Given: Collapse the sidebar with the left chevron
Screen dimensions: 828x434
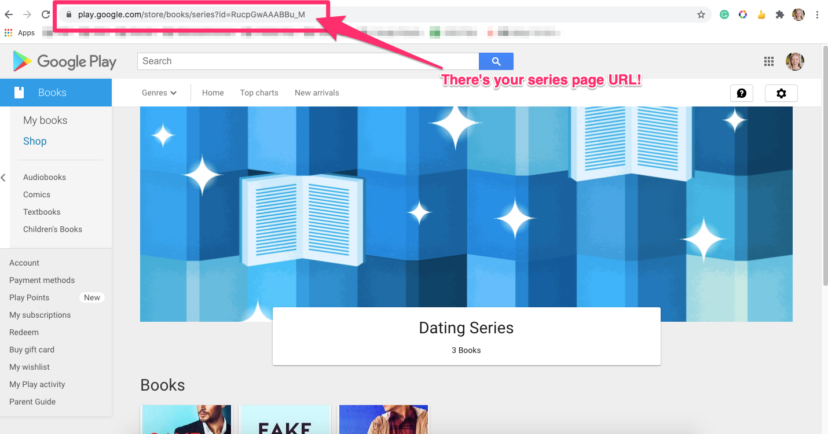Looking at the screenshot, I should (3, 178).
